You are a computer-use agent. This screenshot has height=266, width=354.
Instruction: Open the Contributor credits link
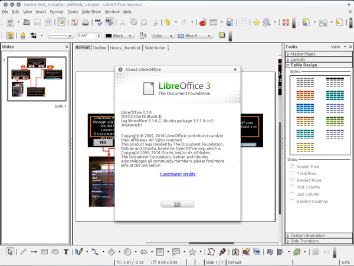[x=178, y=174]
